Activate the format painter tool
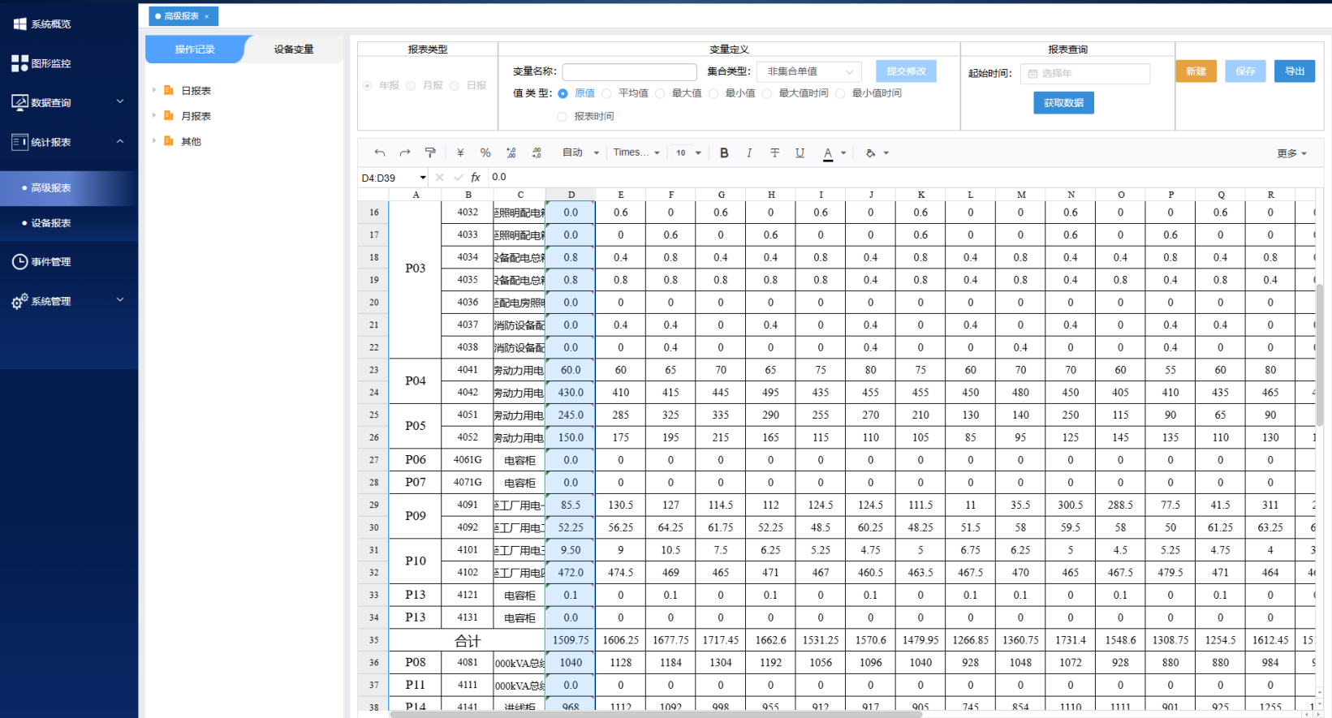Image resolution: width=1332 pixels, height=718 pixels. [430, 153]
